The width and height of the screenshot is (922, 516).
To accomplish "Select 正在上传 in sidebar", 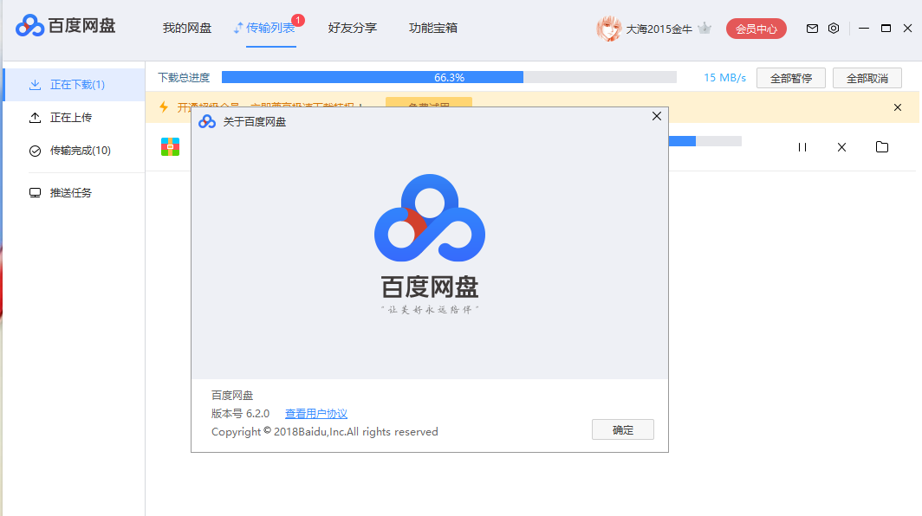I will point(75,118).
